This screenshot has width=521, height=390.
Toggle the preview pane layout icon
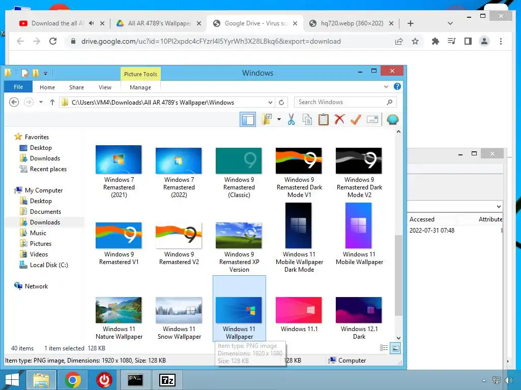coord(248,119)
